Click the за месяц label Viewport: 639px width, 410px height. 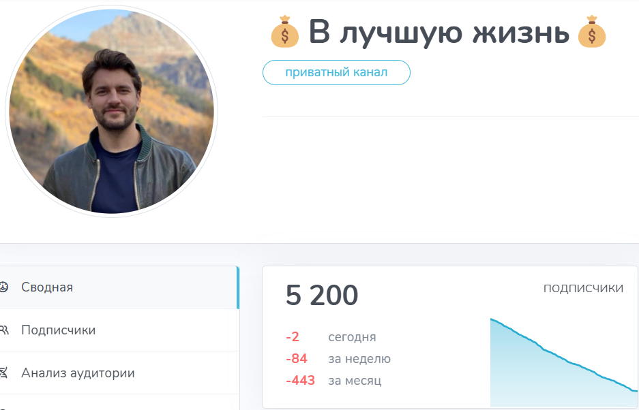click(x=355, y=380)
